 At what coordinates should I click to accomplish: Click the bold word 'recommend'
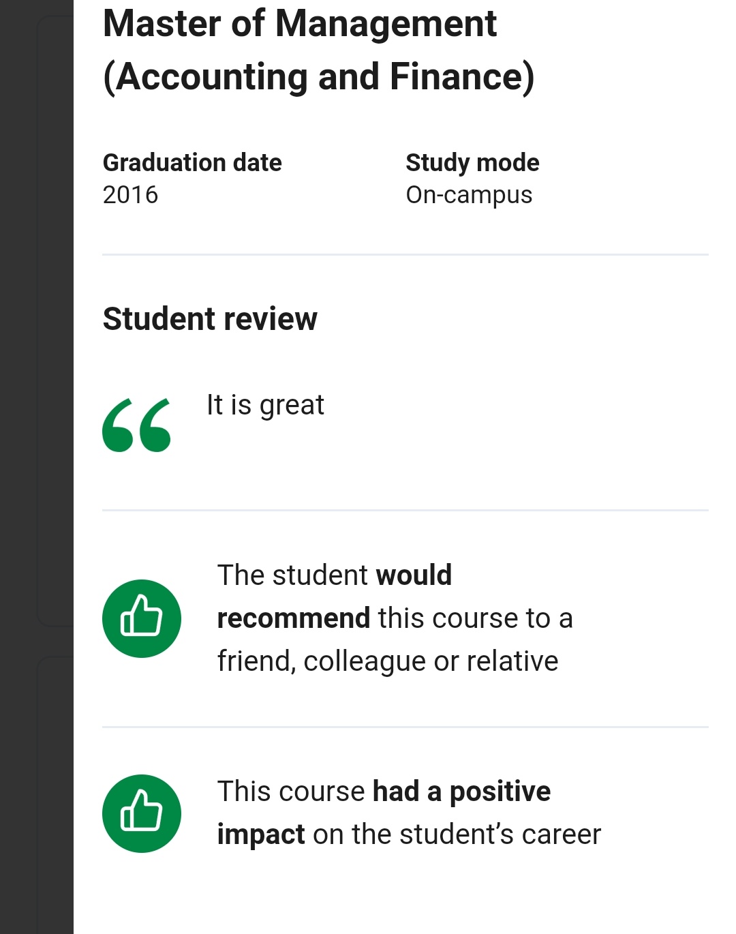point(293,618)
